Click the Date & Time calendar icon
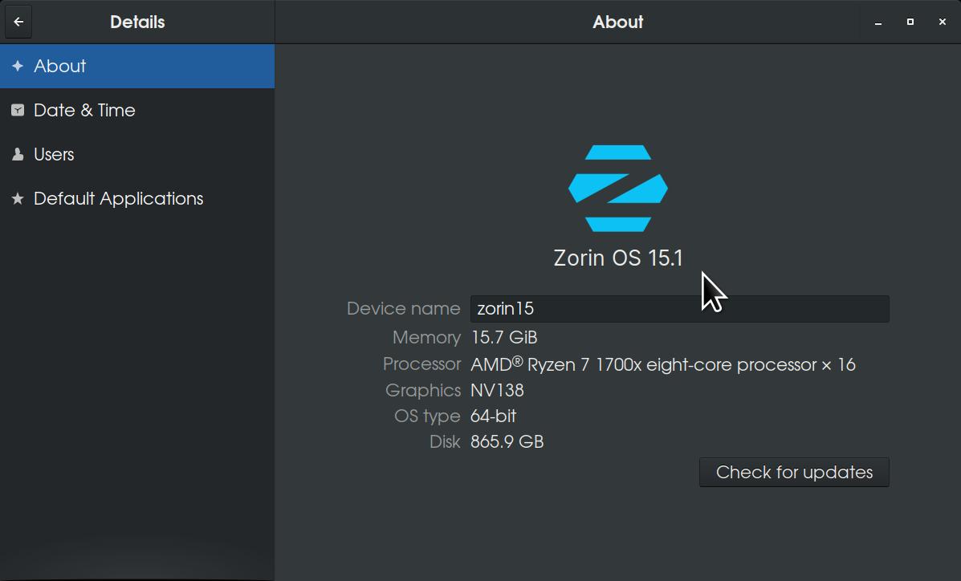Screen dimensions: 961x581 (x=18, y=110)
